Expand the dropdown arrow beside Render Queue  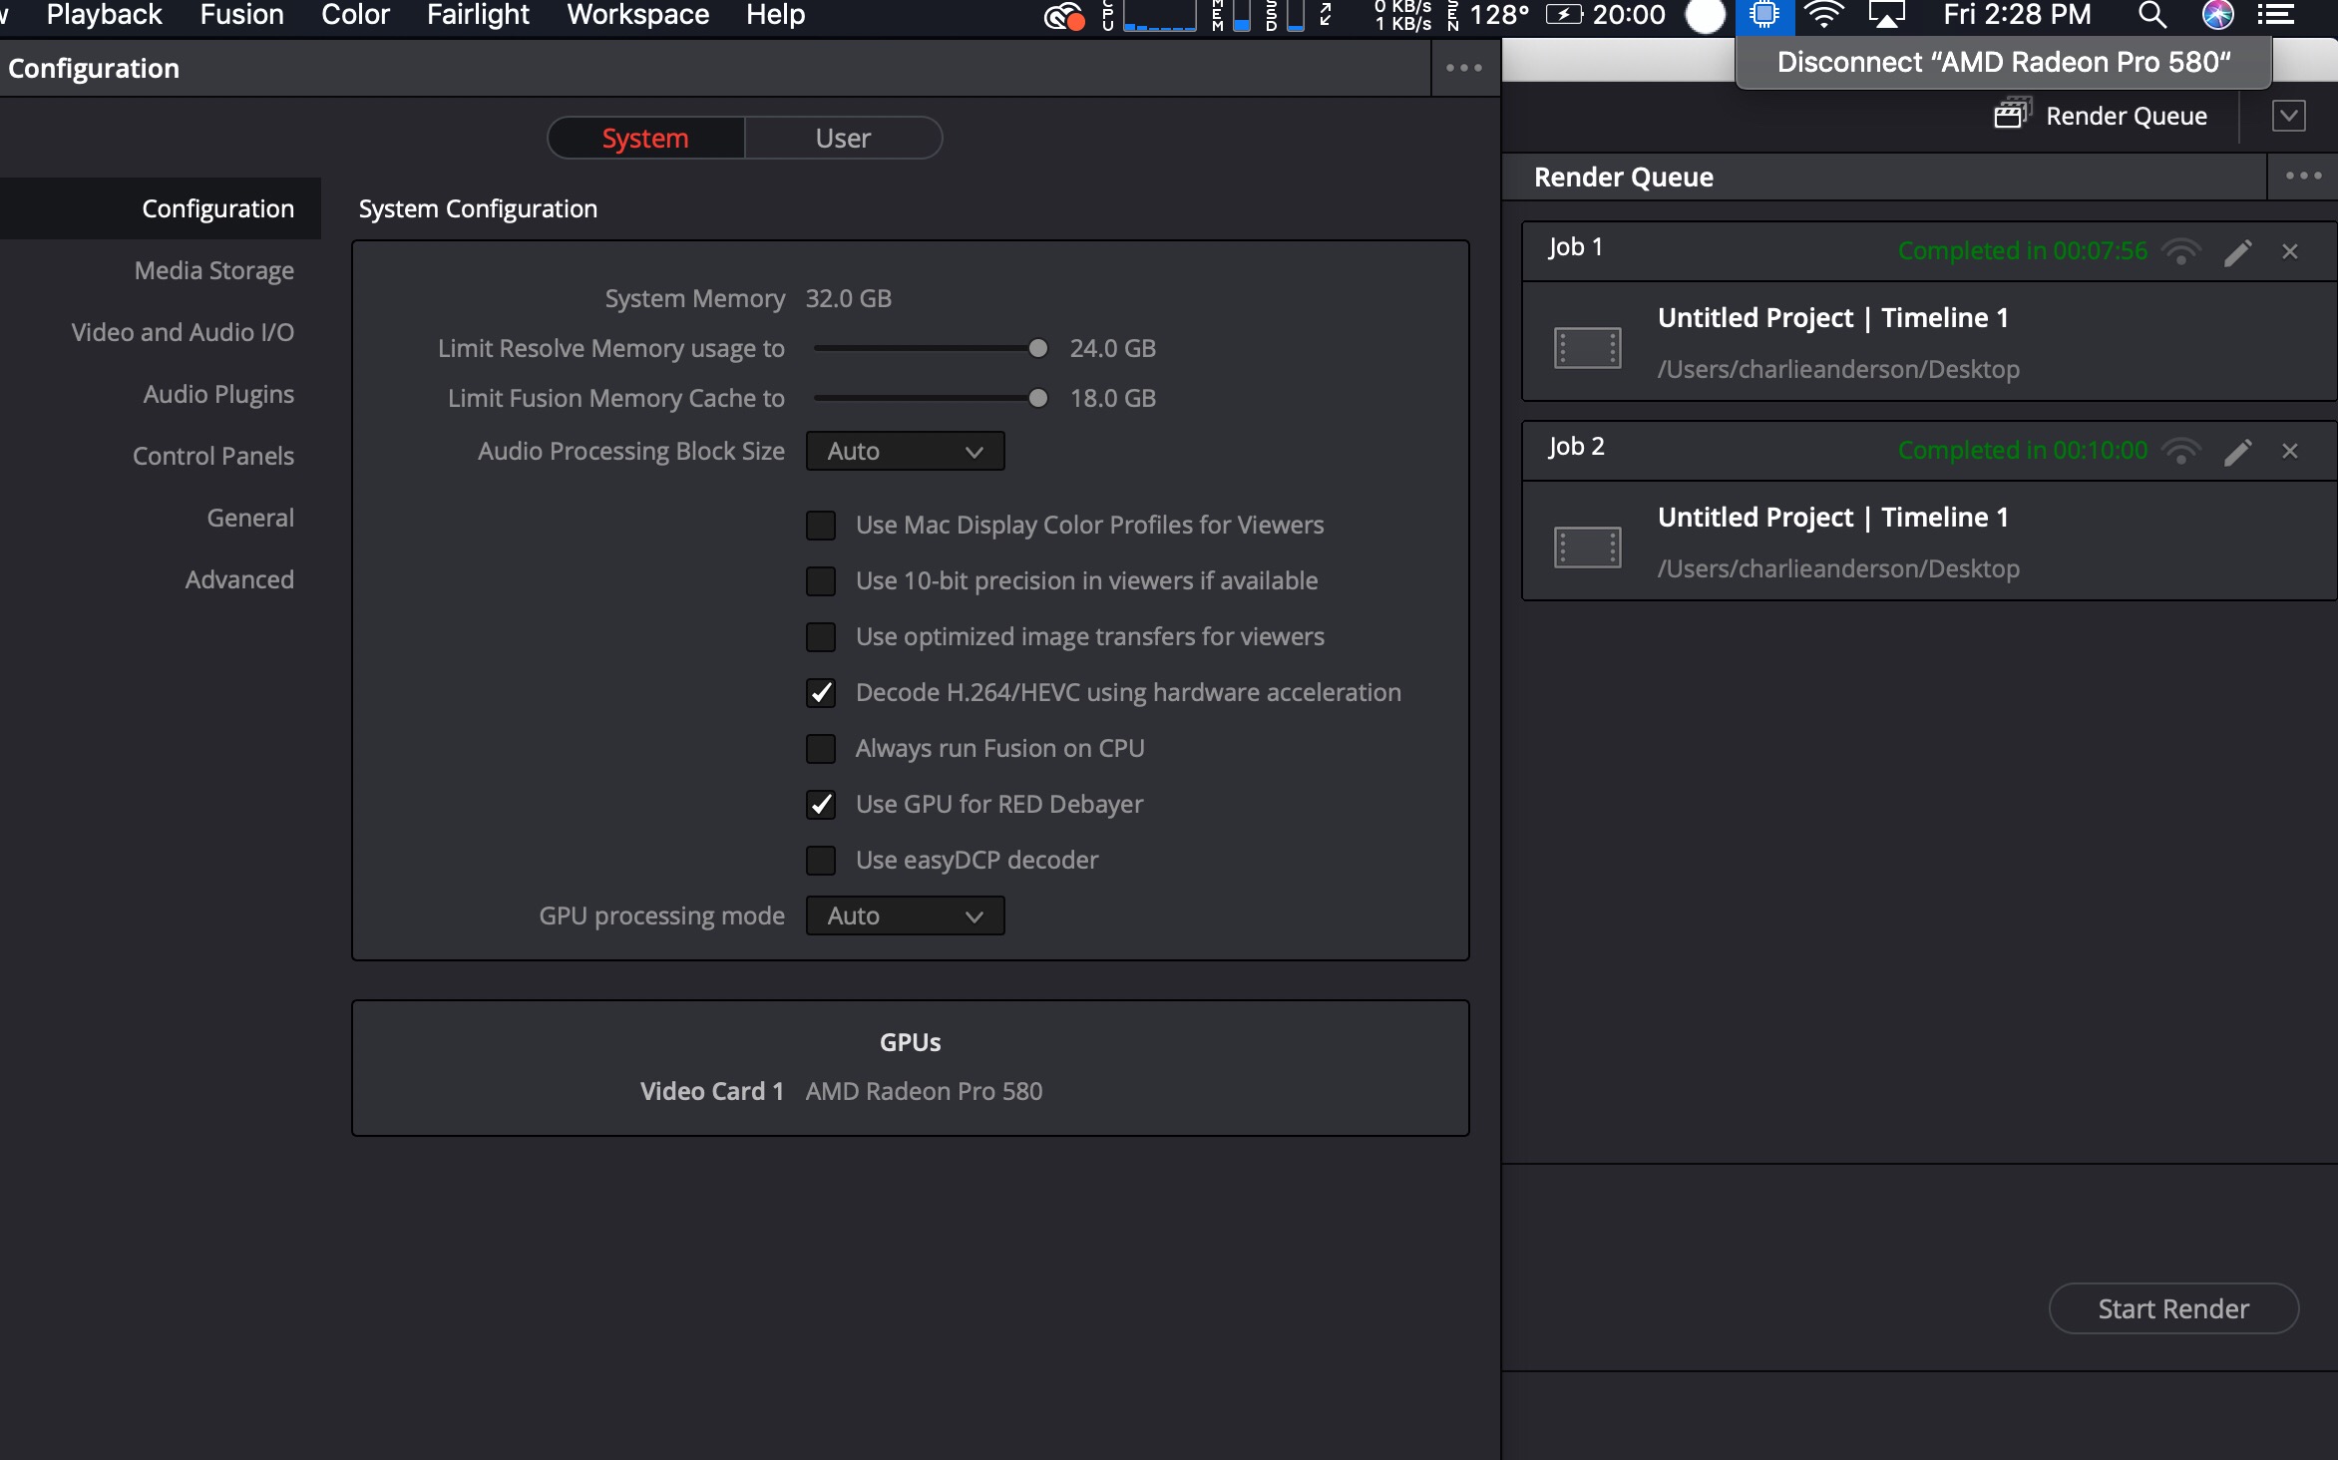point(2289,116)
